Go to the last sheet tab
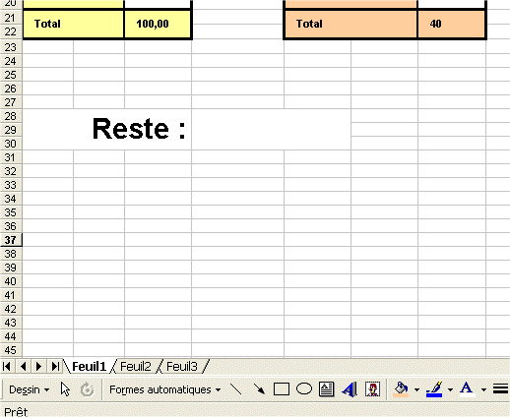510x417 pixels. [x=55, y=366]
